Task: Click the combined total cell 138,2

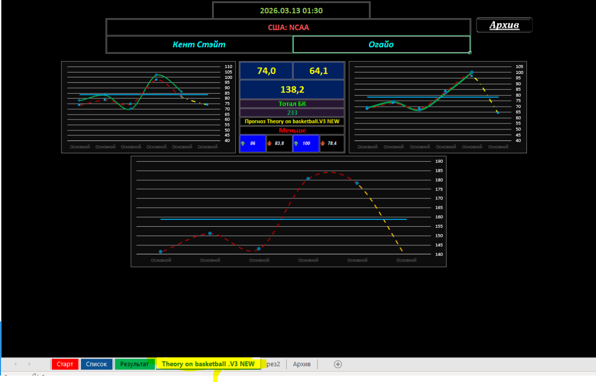Action: point(292,89)
